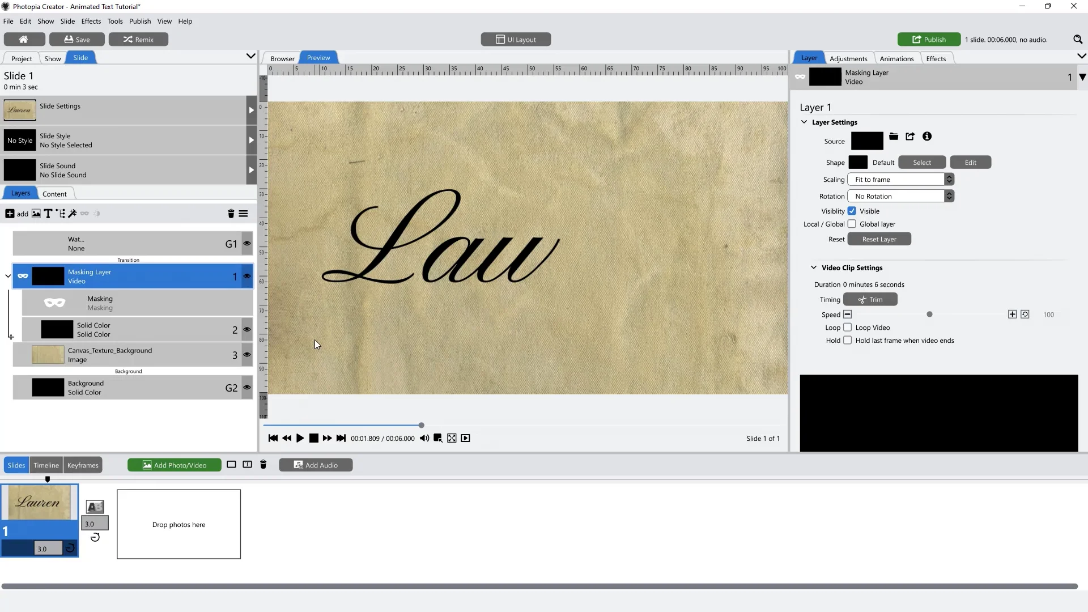Click the Reset Layer button
1088x612 pixels.
tap(879, 239)
